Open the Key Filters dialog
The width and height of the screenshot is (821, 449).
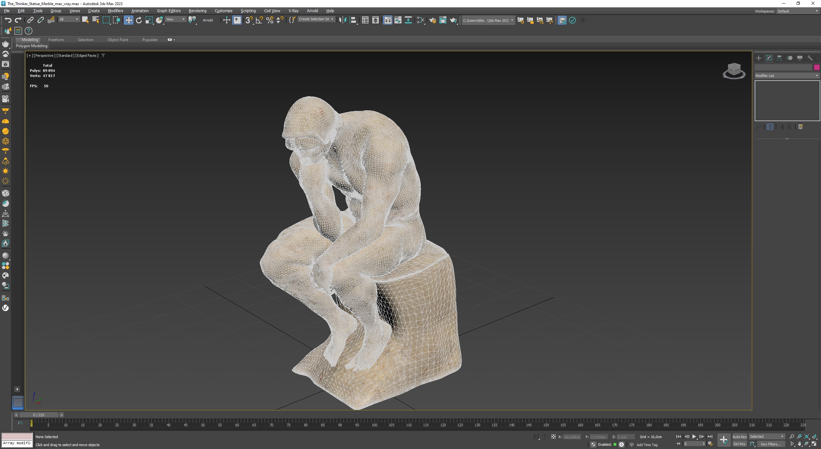pyautogui.click(x=771, y=444)
